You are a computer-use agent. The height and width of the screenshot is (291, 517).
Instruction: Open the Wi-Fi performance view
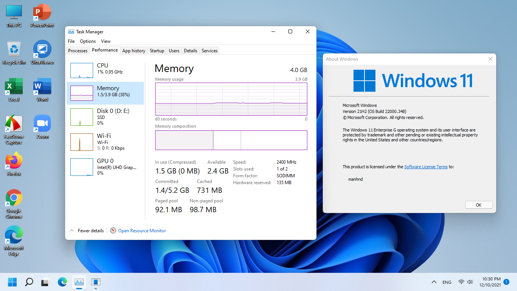coord(105,142)
